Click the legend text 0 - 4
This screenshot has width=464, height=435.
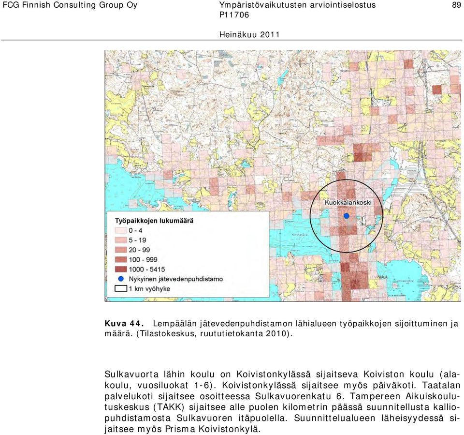point(135,230)
